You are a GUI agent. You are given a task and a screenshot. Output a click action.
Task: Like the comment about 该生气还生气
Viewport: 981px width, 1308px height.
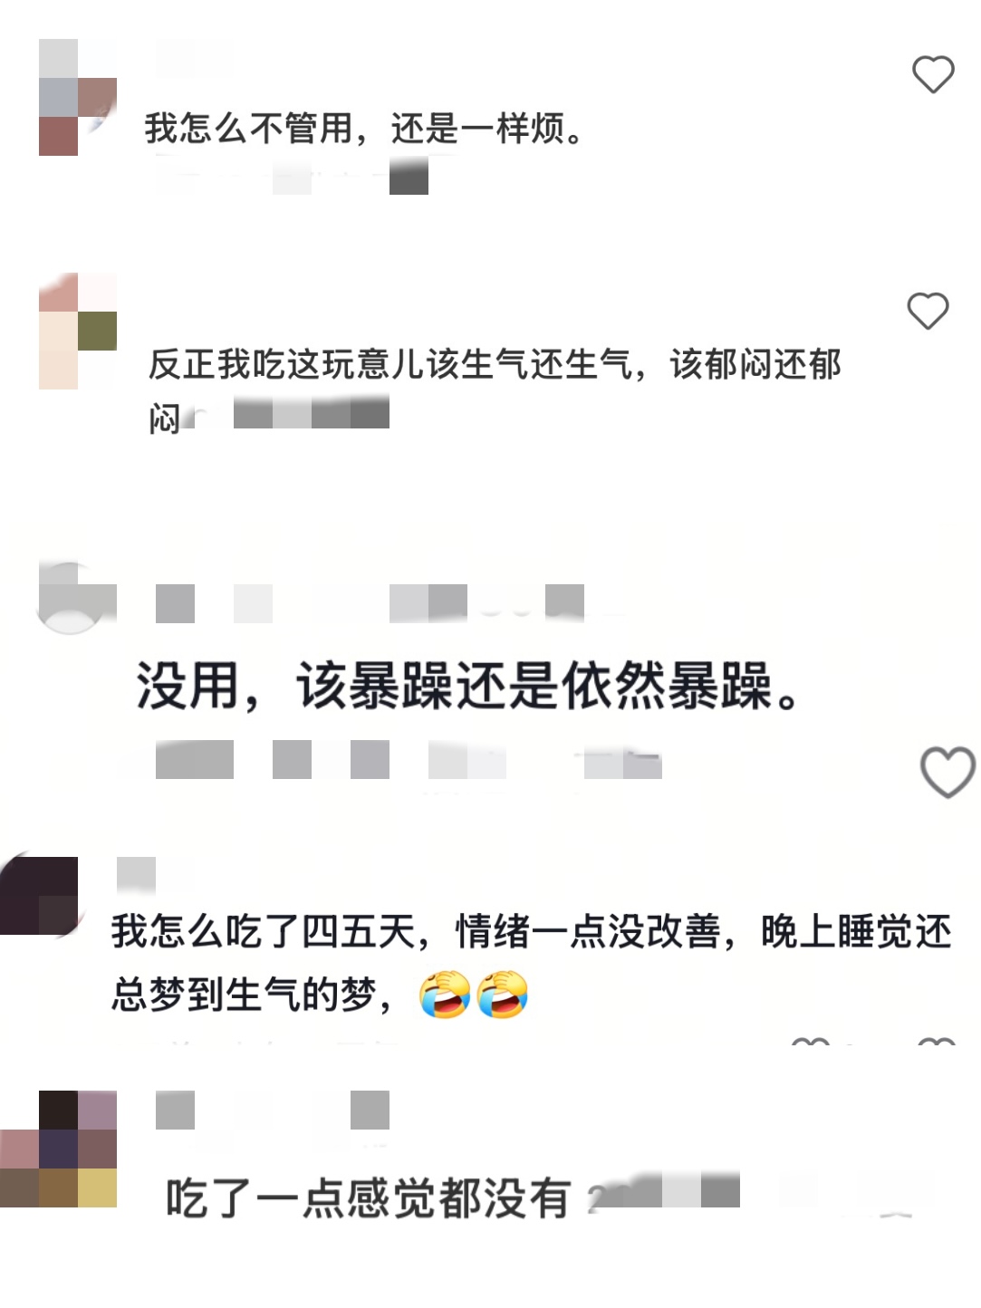coord(928,311)
